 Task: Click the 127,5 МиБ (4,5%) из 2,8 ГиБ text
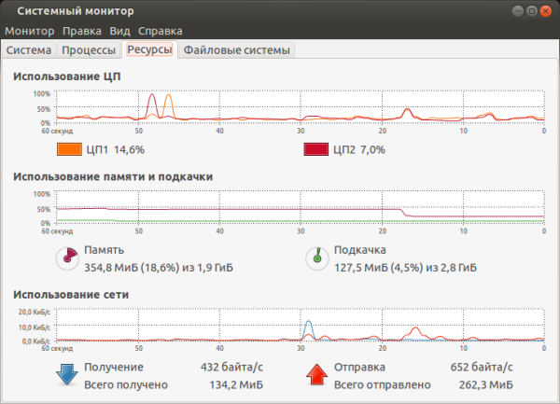(x=405, y=267)
